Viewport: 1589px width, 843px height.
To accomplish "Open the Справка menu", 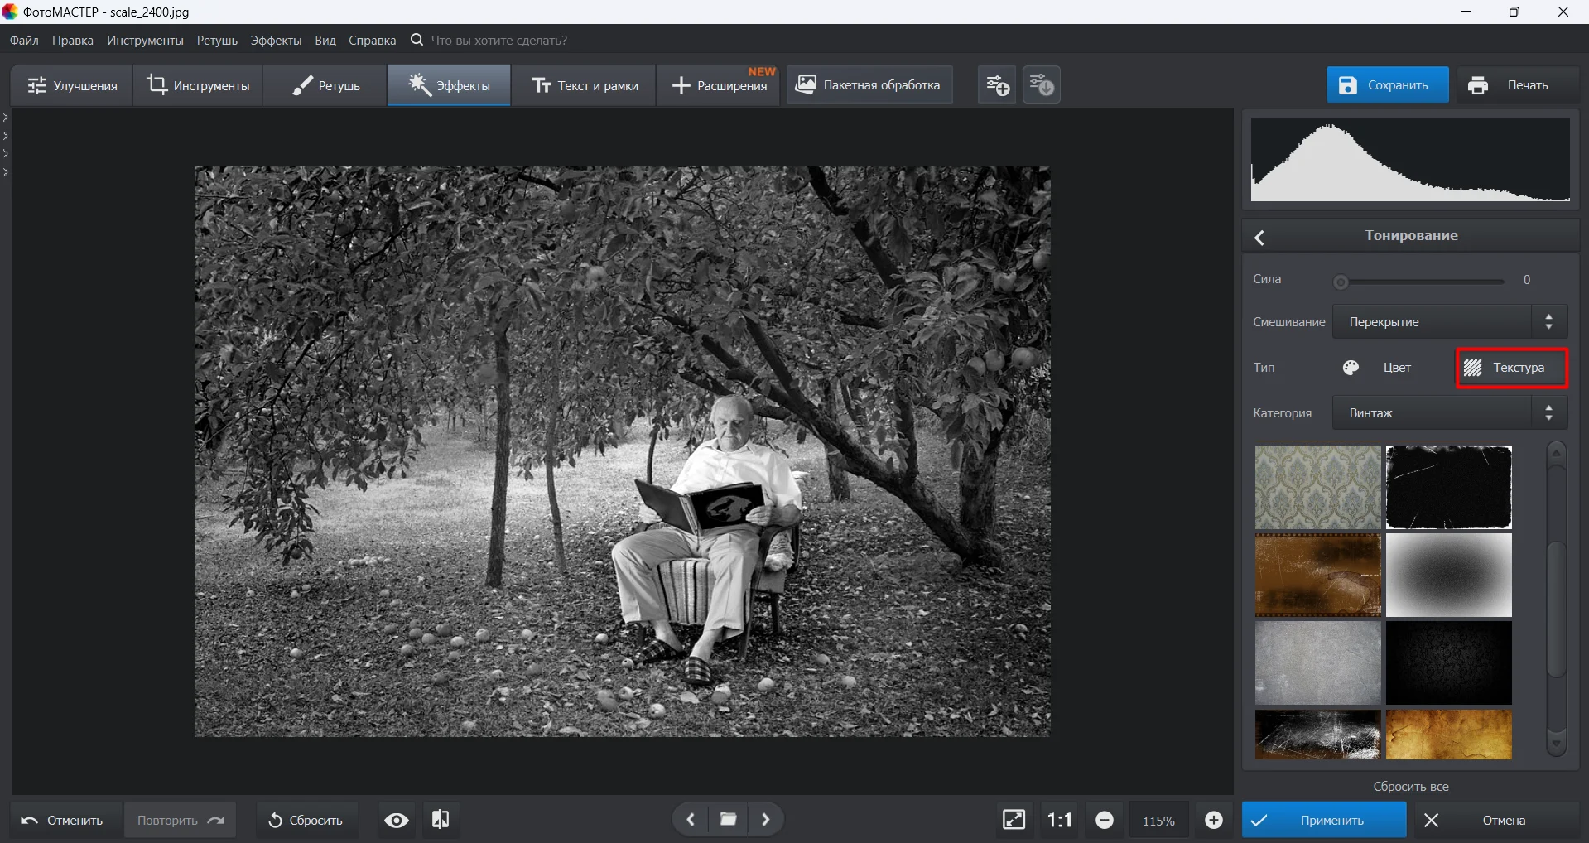I will click(x=372, y=40).
